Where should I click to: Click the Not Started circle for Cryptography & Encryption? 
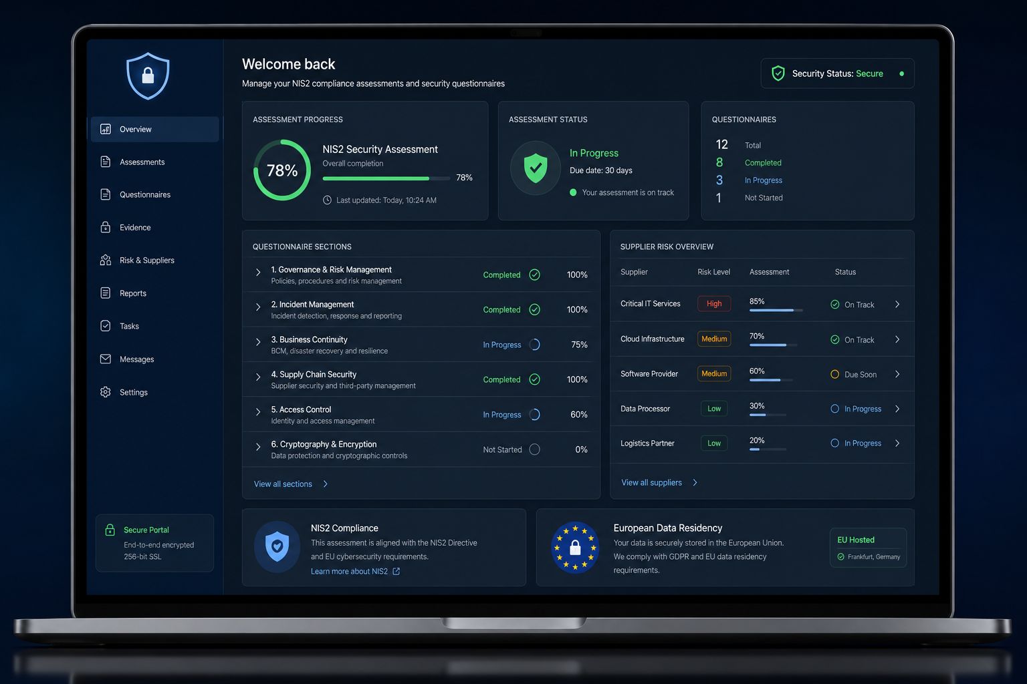[x=535, y=450]
